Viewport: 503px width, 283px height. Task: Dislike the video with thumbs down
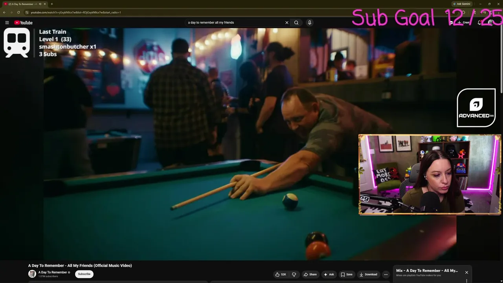pos(294,274)
